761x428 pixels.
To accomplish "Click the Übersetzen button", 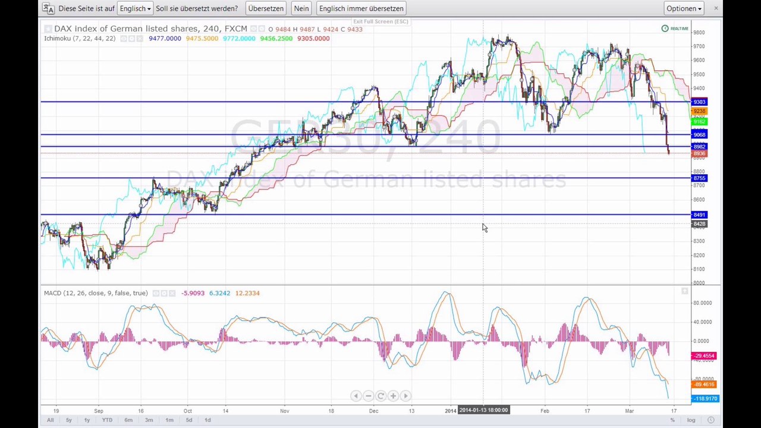I will [266, 8].
